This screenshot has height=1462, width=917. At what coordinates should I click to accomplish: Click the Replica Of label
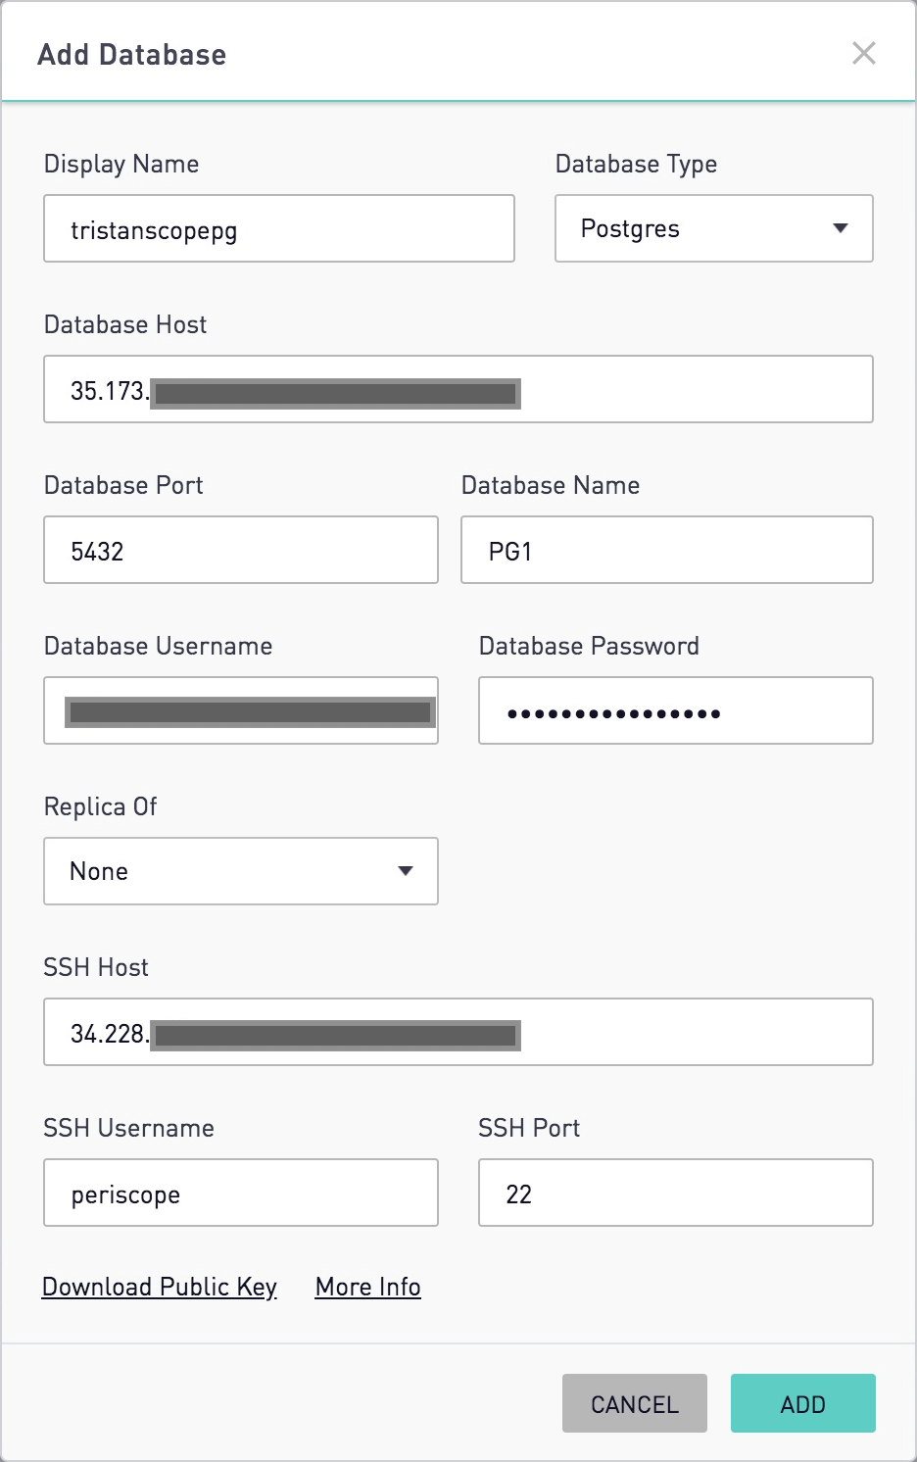pos(100,806)
